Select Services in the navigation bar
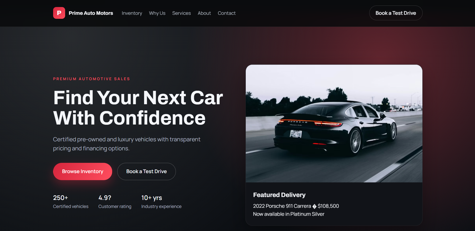The image size is (475, 231). 181,13
